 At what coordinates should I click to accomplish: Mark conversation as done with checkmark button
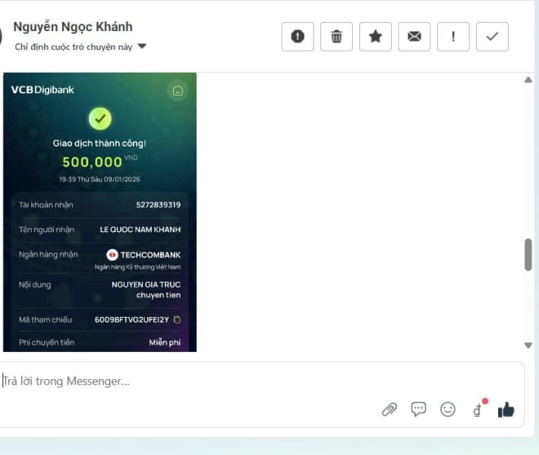492,36
